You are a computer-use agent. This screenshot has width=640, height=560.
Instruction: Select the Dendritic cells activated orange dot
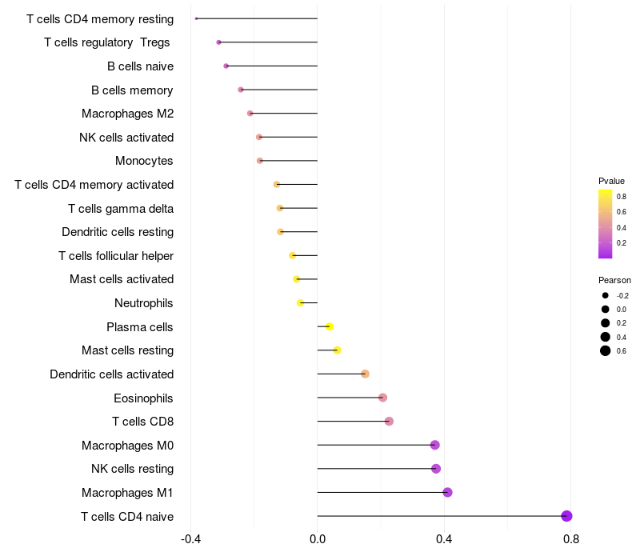pyautogui.click(x=365, y=374)
